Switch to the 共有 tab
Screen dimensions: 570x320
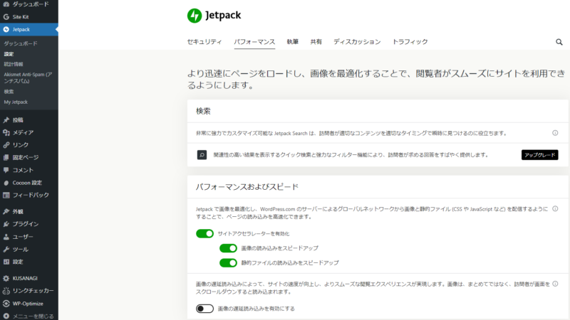coord(316,42)
